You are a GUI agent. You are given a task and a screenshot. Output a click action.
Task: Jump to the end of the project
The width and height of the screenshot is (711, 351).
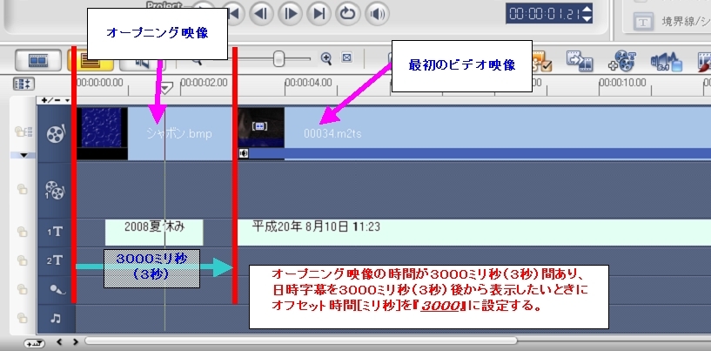click(x=319, y=14)
